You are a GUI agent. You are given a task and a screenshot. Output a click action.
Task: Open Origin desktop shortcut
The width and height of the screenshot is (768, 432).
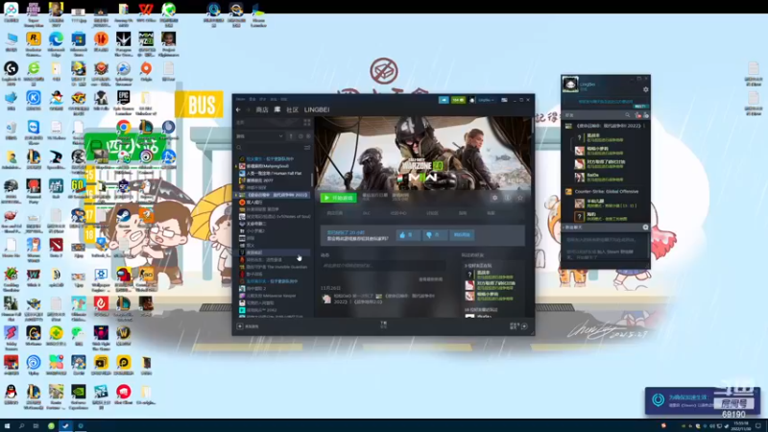tap(146, 71)
